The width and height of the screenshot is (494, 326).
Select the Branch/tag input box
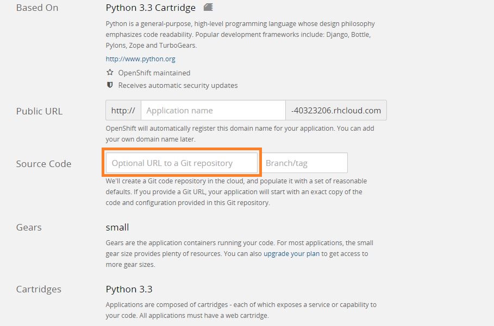pyautogui.click(x=305, y=163)
